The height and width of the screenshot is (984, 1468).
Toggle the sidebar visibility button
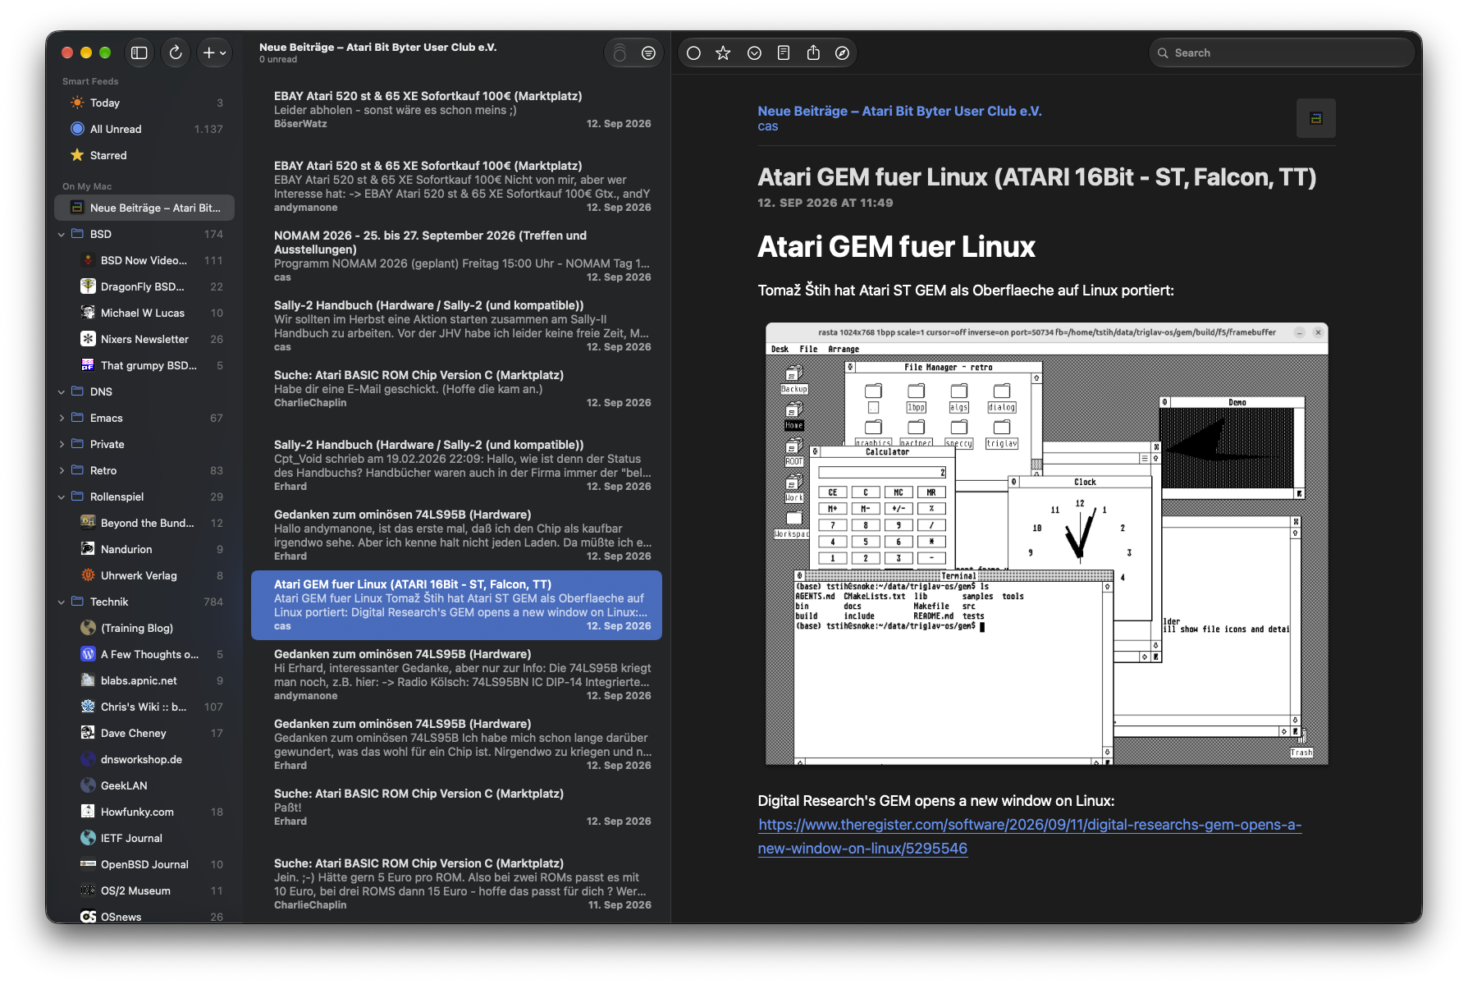(x=139, y=53)
